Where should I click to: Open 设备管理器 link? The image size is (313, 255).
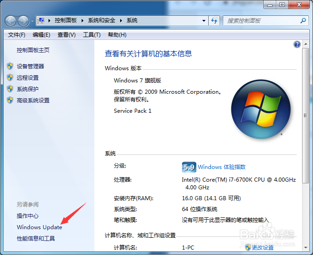[x=30, y=66]
